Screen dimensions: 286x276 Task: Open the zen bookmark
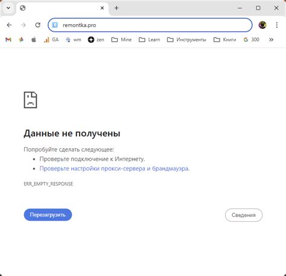[96, 40]
